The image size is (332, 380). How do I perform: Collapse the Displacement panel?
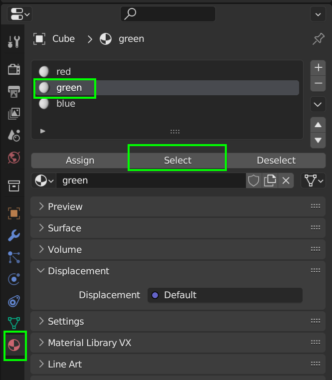(x=78, y=271)
